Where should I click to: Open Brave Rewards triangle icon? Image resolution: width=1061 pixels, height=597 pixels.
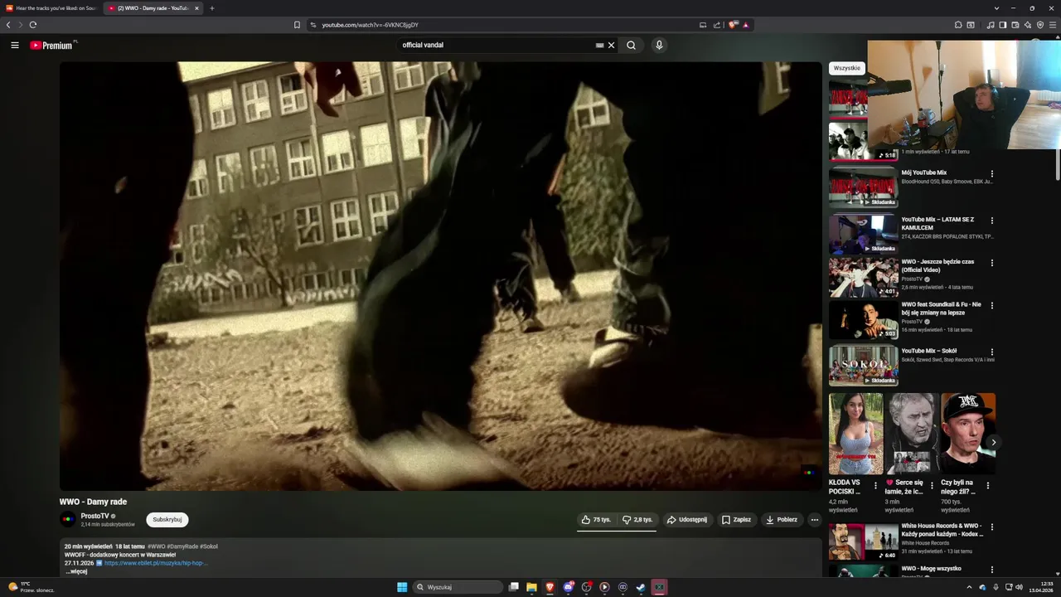pyautogui.click(x=746, y=25)
